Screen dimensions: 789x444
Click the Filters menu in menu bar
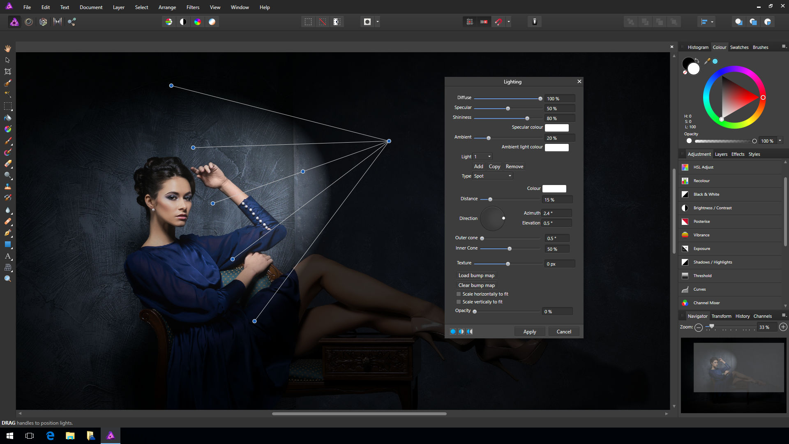point(192,7)
